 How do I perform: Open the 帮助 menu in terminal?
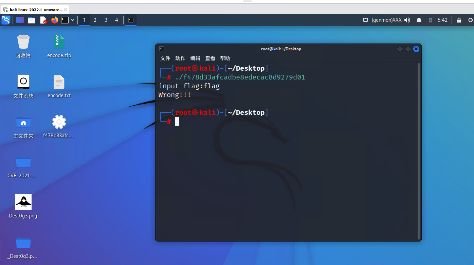click(225, 58)
